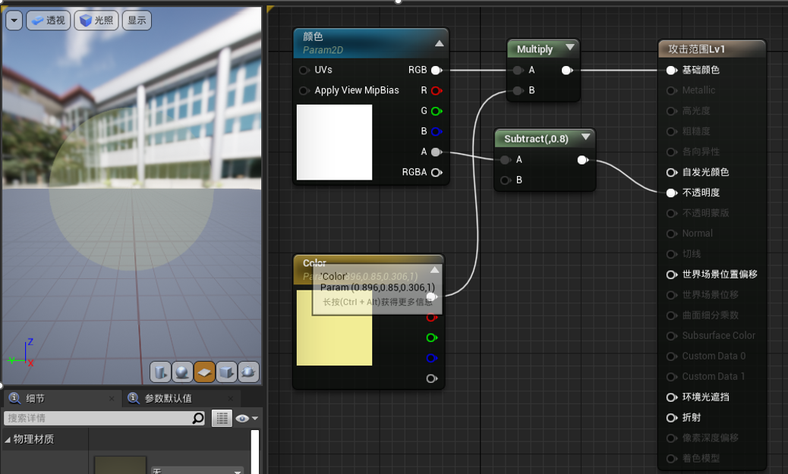Switch to the 细节 tab

36,398
